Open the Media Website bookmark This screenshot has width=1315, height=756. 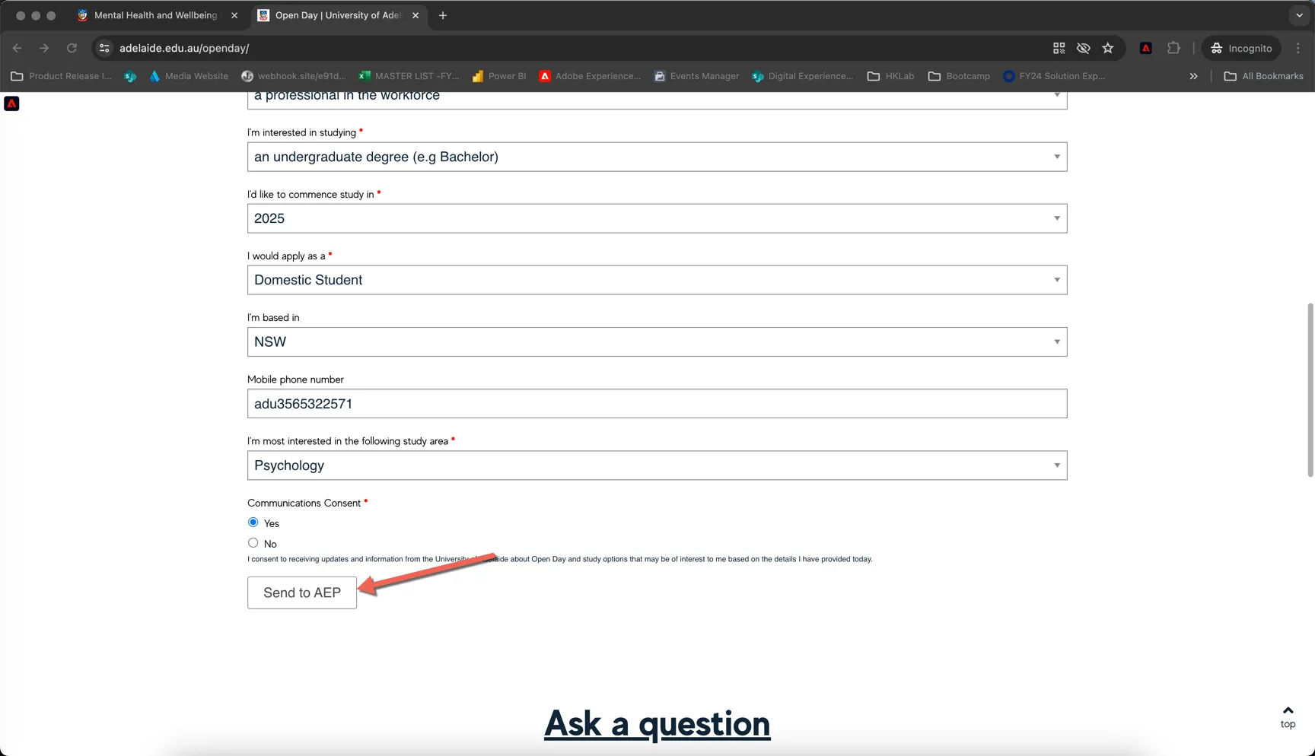click(189, 76)
